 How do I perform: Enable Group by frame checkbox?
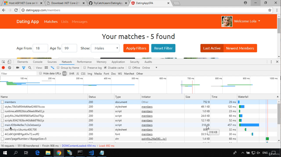pyautogui.click(x=58, y=68)
